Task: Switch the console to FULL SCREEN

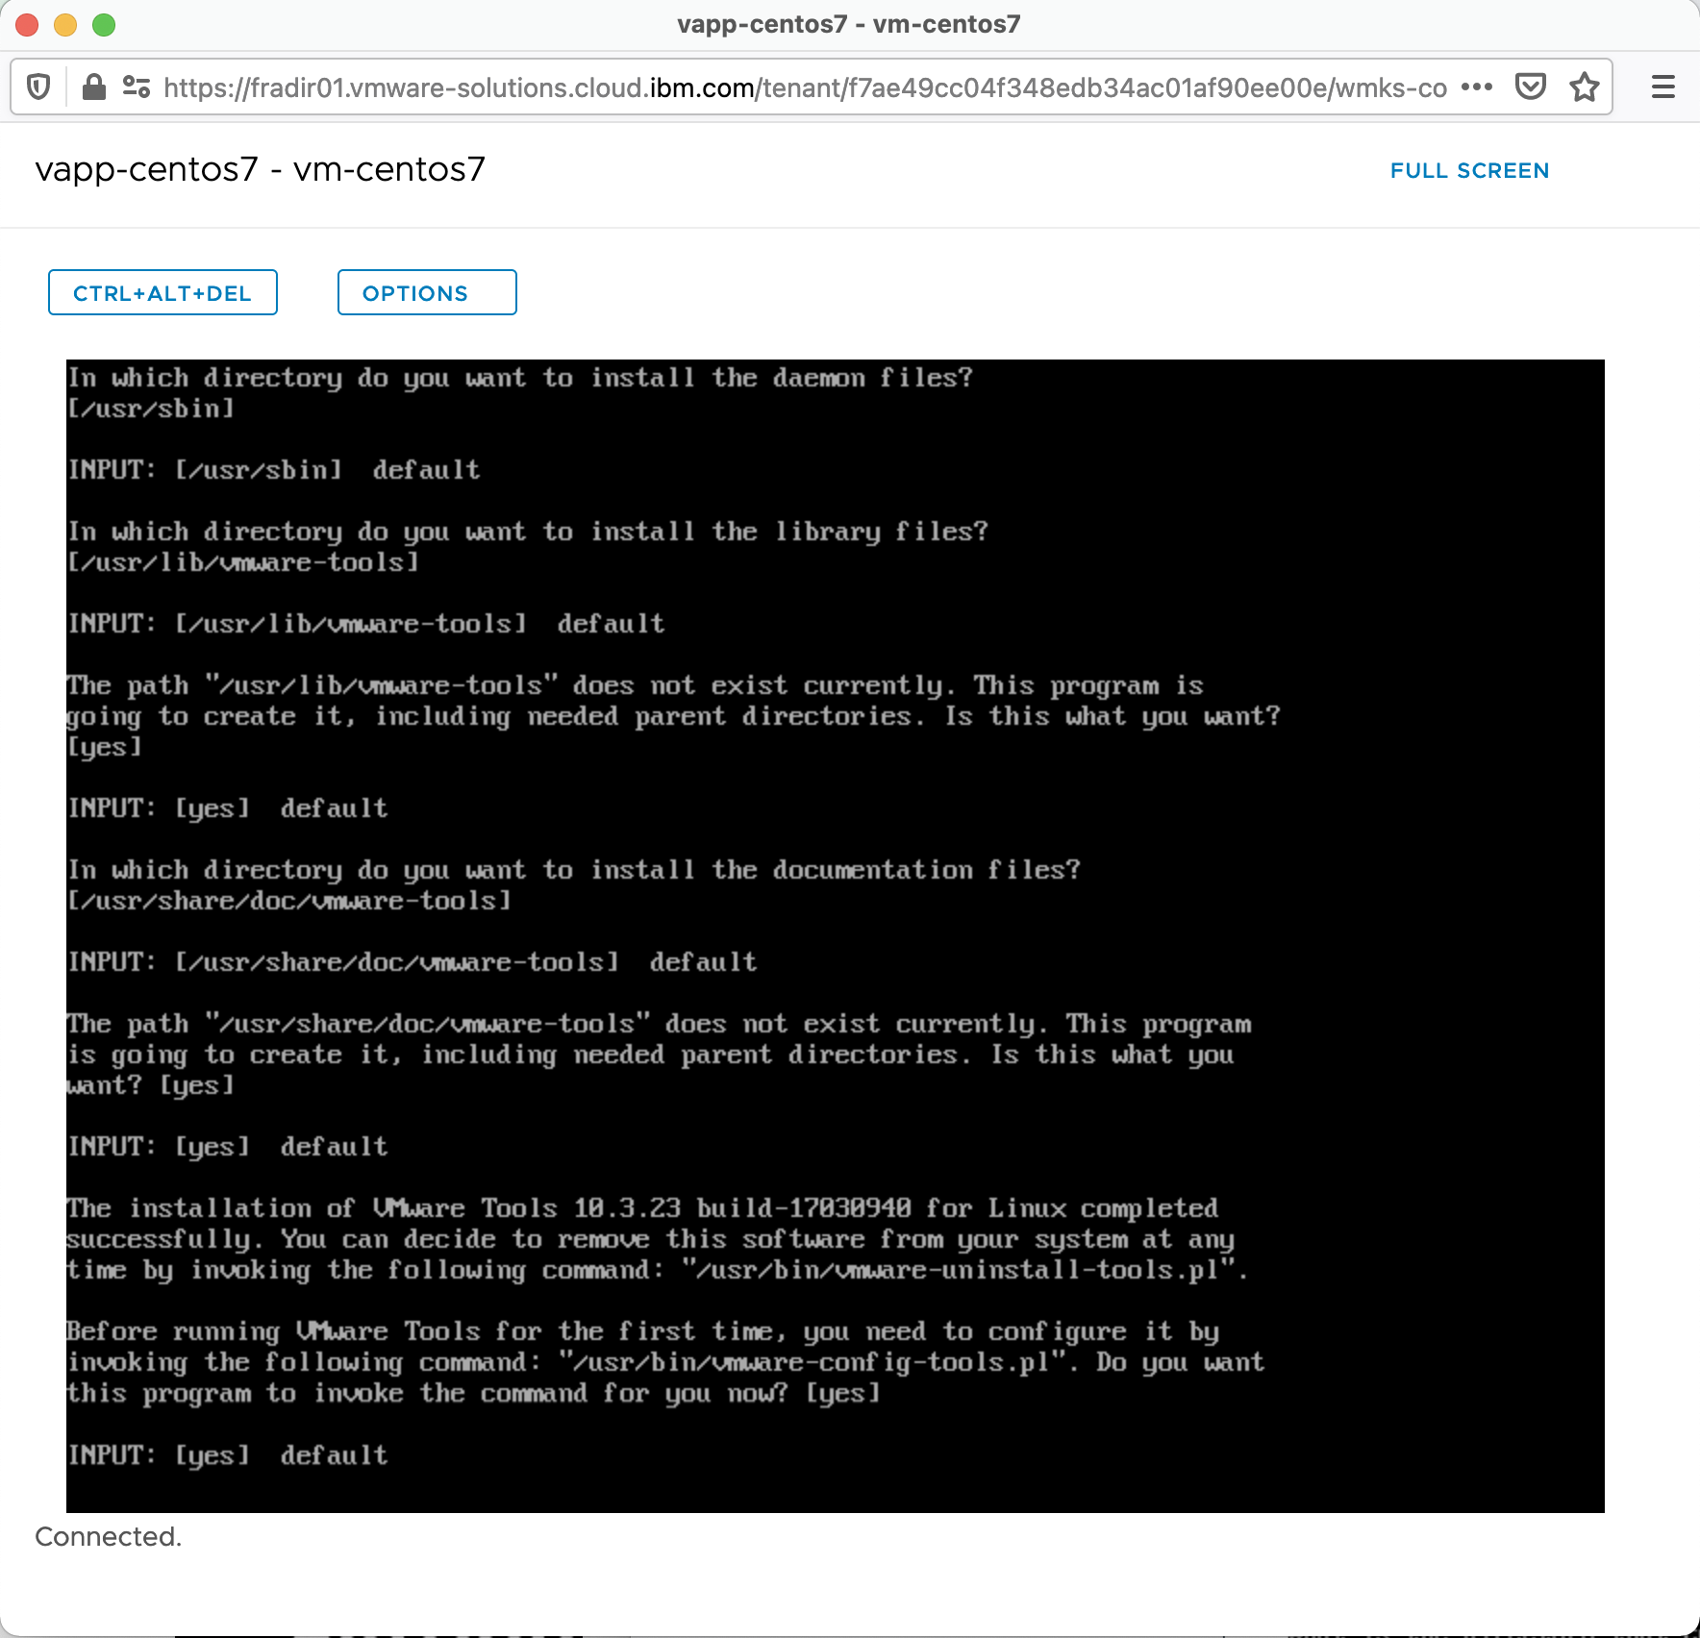Action: [1469, 171]
